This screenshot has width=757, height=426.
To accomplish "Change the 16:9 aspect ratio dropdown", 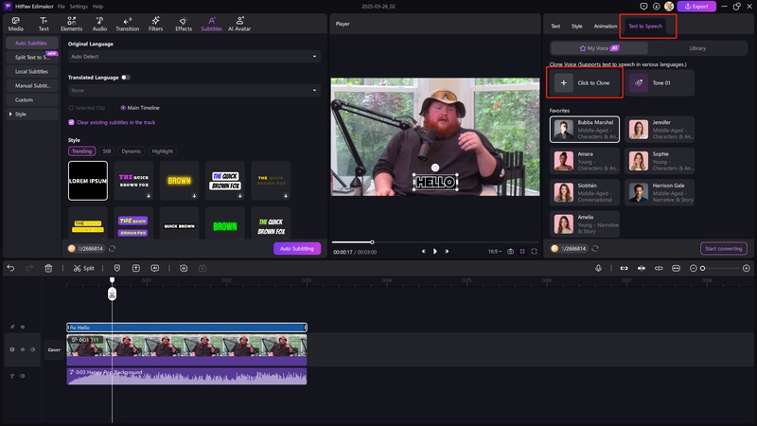I will pyautogui.click(x=494, y=251).
